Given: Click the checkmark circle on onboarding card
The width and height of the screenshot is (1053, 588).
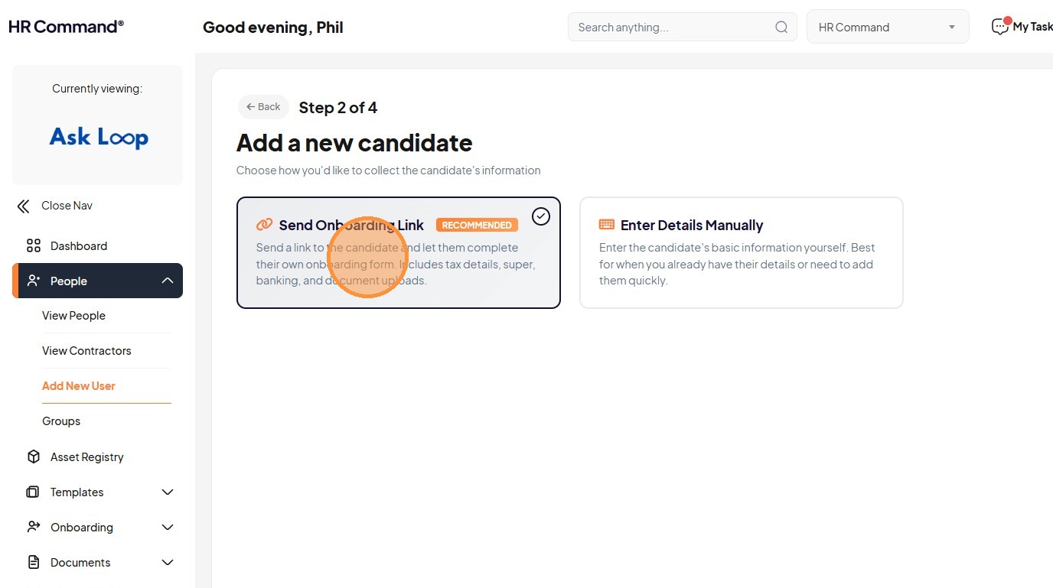Looking at the screenshot, I should pos(541,216).
